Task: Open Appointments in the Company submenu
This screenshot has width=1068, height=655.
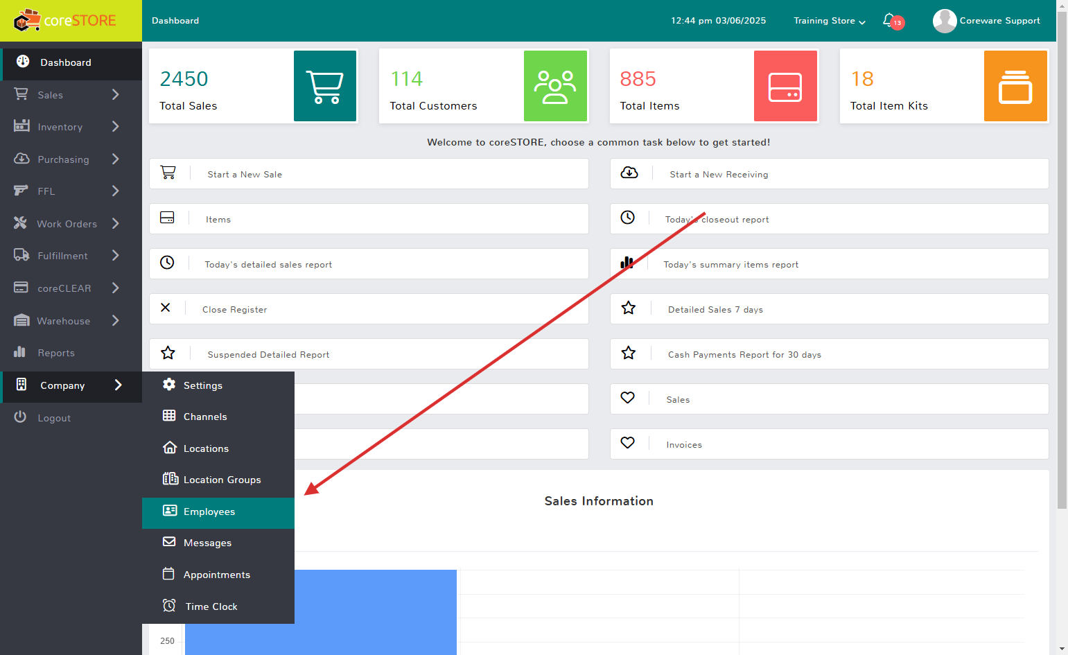Action: click(x=218, y=575)
